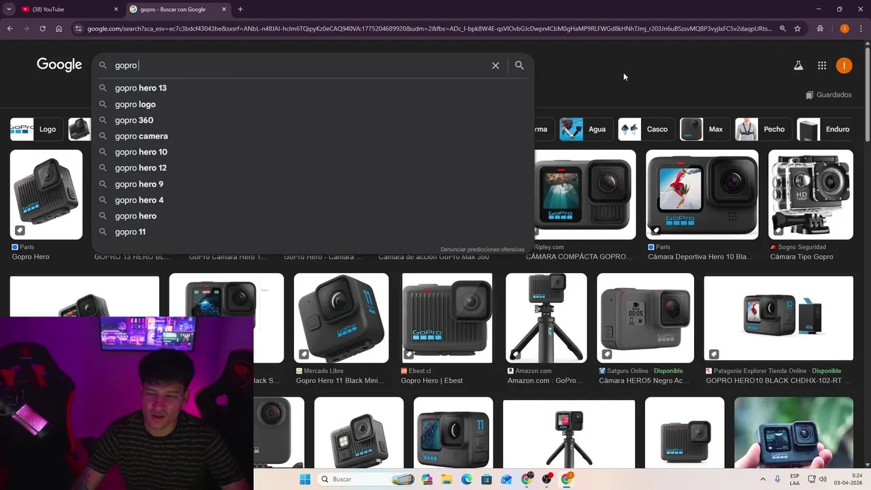Open a new tab with the plus button
871x490 pixels.
(240, 9)
